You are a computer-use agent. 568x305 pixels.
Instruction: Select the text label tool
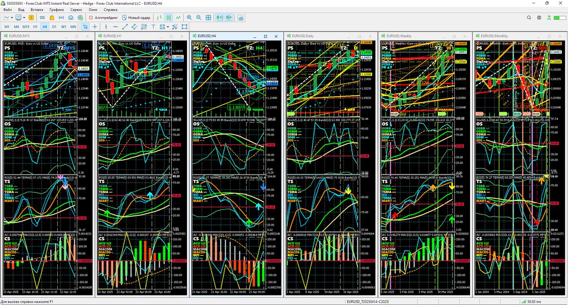[x=153, y=27]
